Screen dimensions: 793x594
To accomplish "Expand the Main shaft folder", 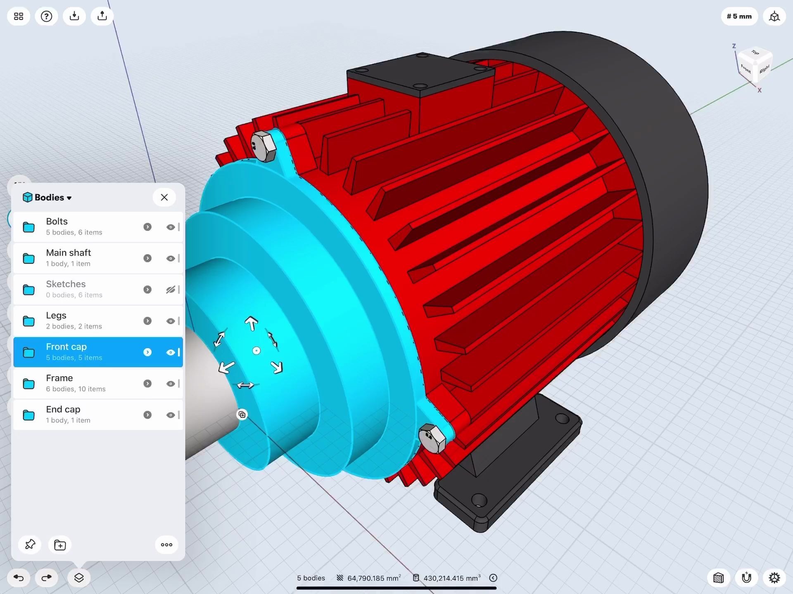I will pyautogui.click(x=147, y=258).
